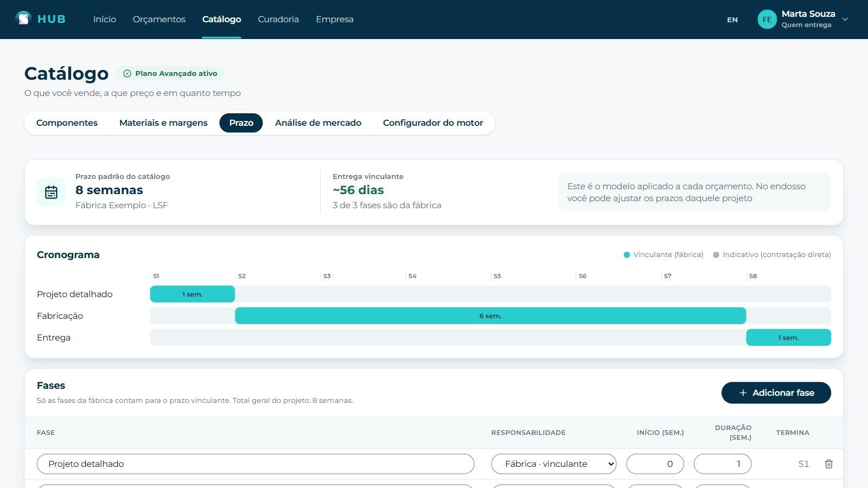
Task: Click the S5 week marker label
Action: (x=497, y=277)
